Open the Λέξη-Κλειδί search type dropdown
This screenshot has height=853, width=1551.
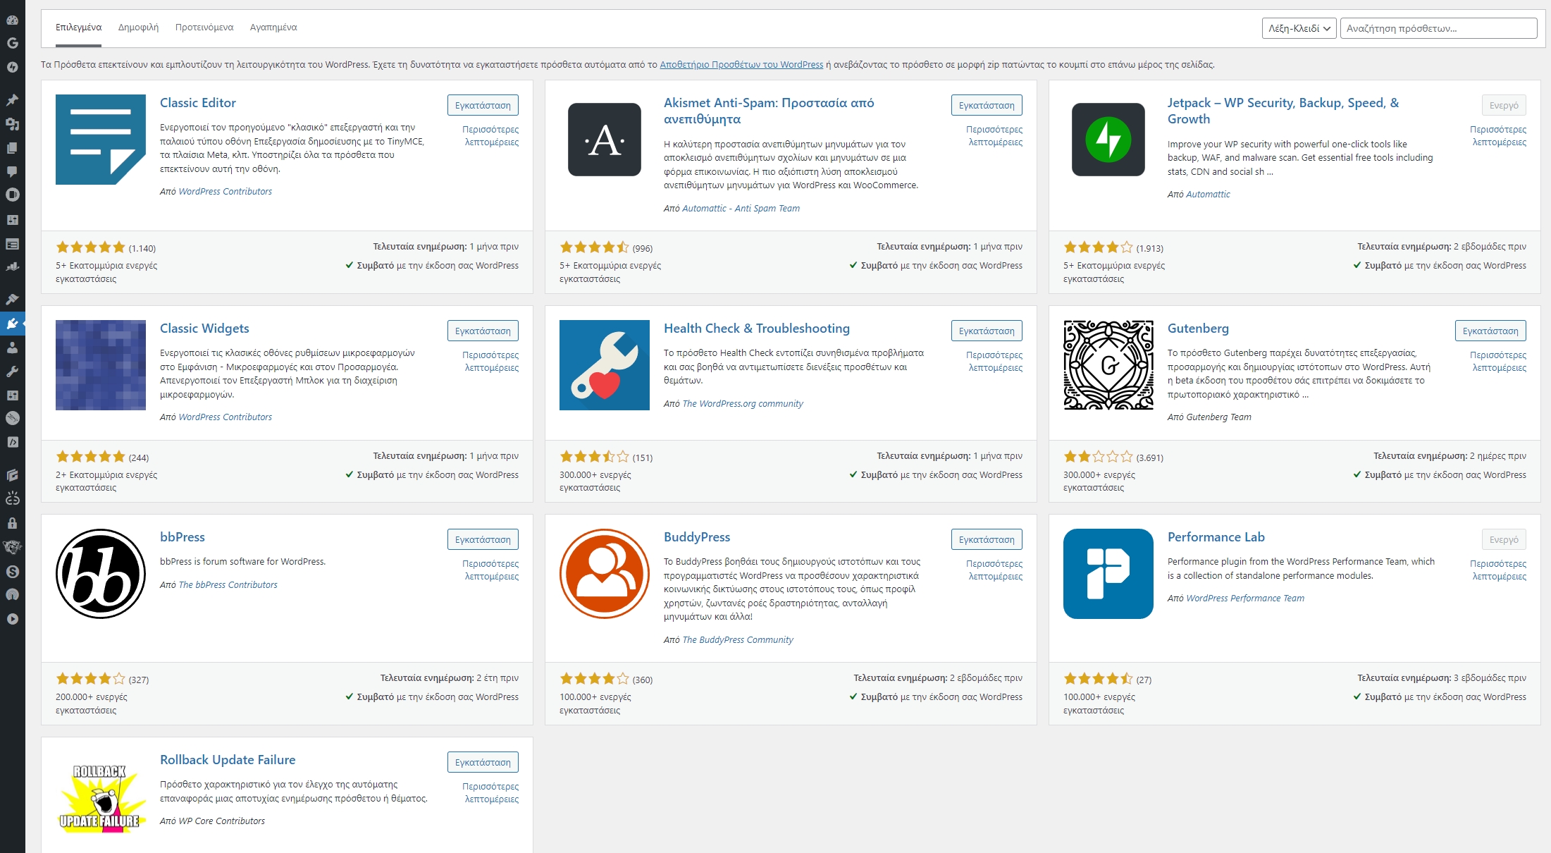pyautogui.click(x=1298, y=28)
